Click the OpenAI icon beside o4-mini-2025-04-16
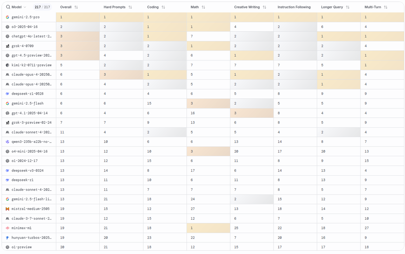Screen dimensions: 405x254 click(x=8, y=151)
